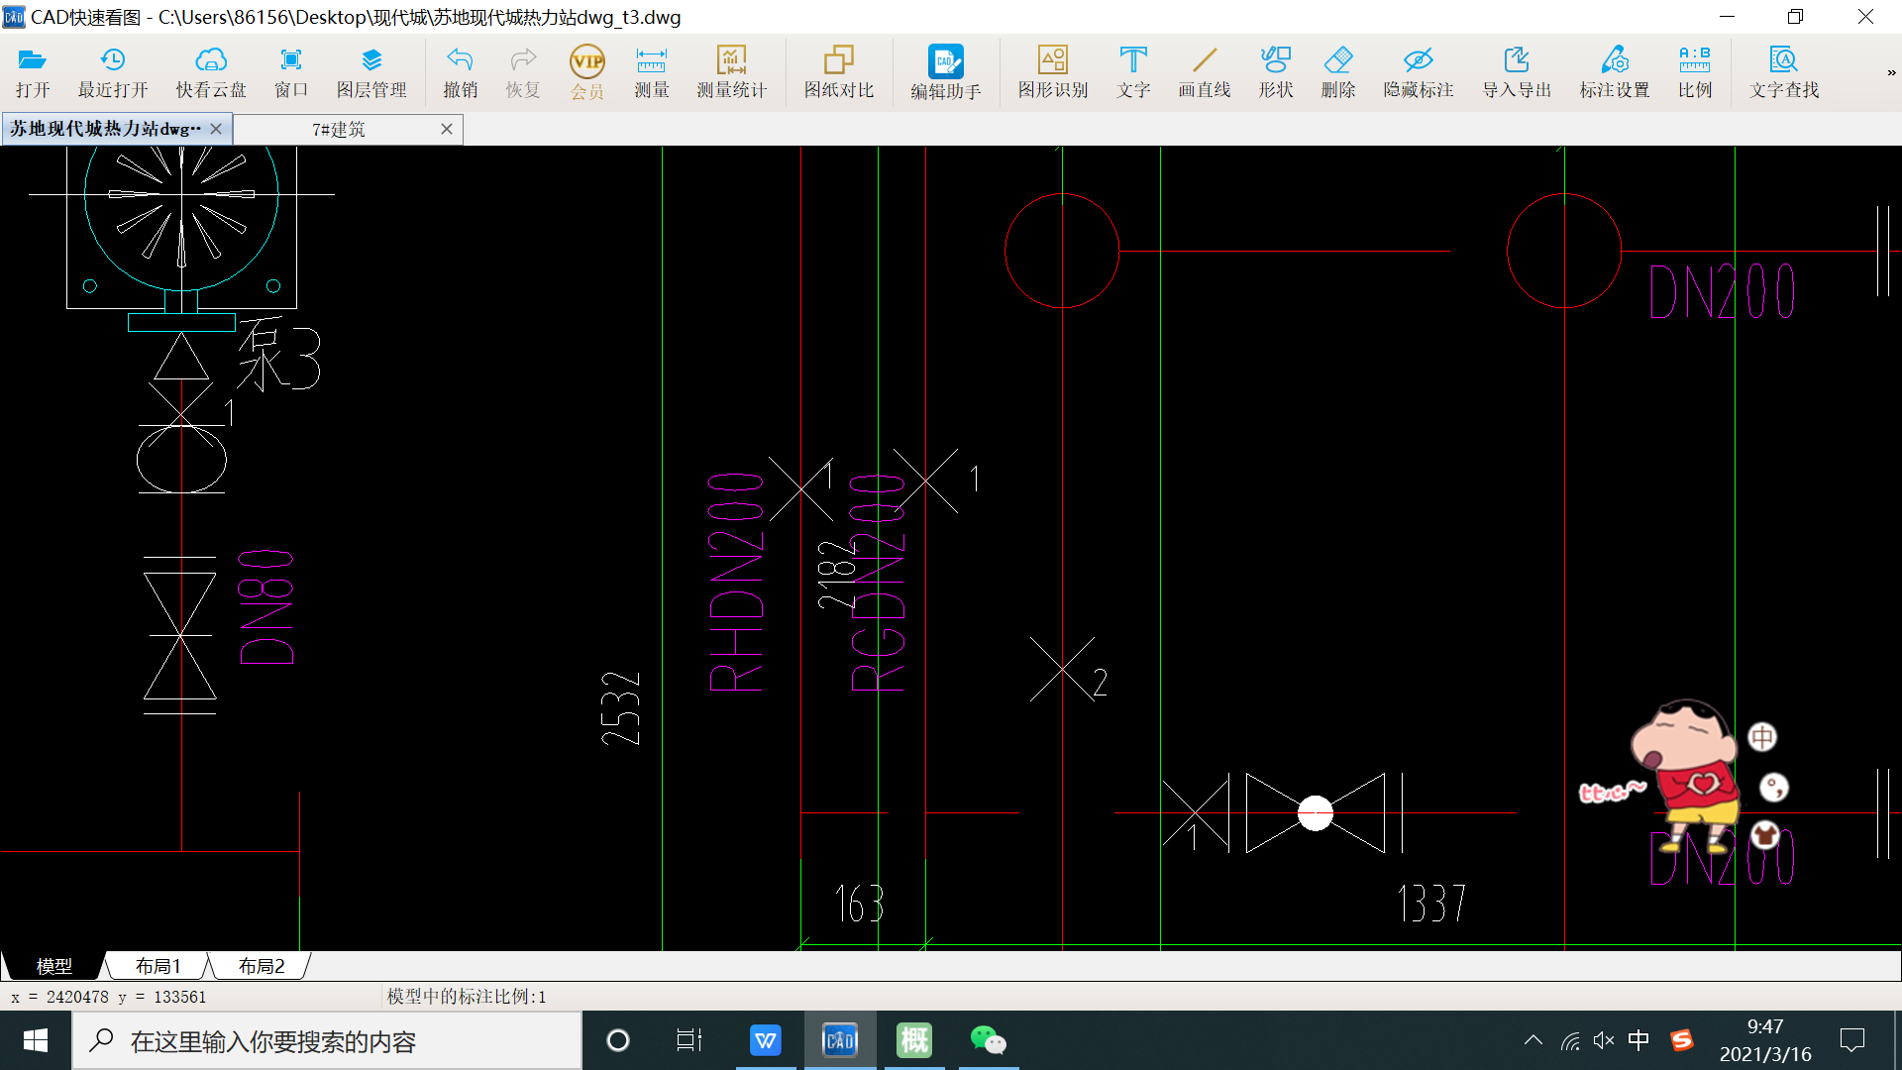Open the 比例 scale tool

point(1695,73)
